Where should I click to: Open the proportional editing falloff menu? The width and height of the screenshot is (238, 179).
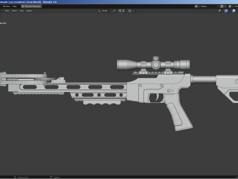134,11
